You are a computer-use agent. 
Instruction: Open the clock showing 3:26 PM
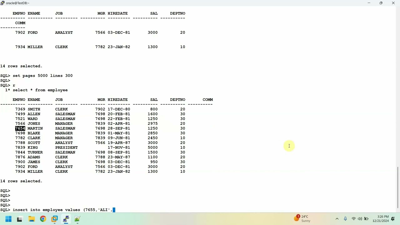[380, 219]
